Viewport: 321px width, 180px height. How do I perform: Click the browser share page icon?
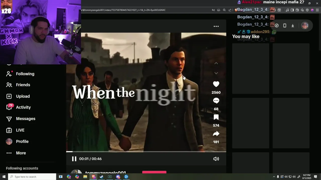(230, 10)
